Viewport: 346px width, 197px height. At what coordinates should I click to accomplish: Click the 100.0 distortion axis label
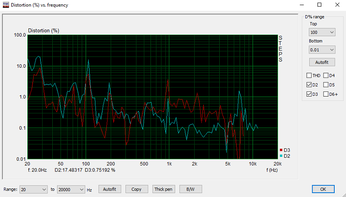tap(20, 35)
